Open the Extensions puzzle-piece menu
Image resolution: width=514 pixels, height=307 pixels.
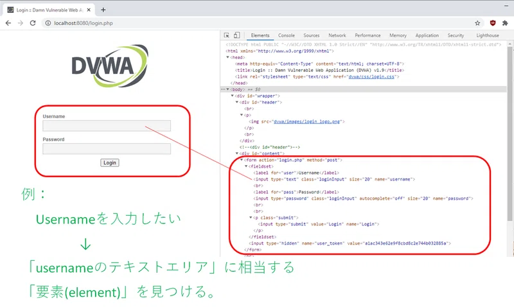[505, 23]
